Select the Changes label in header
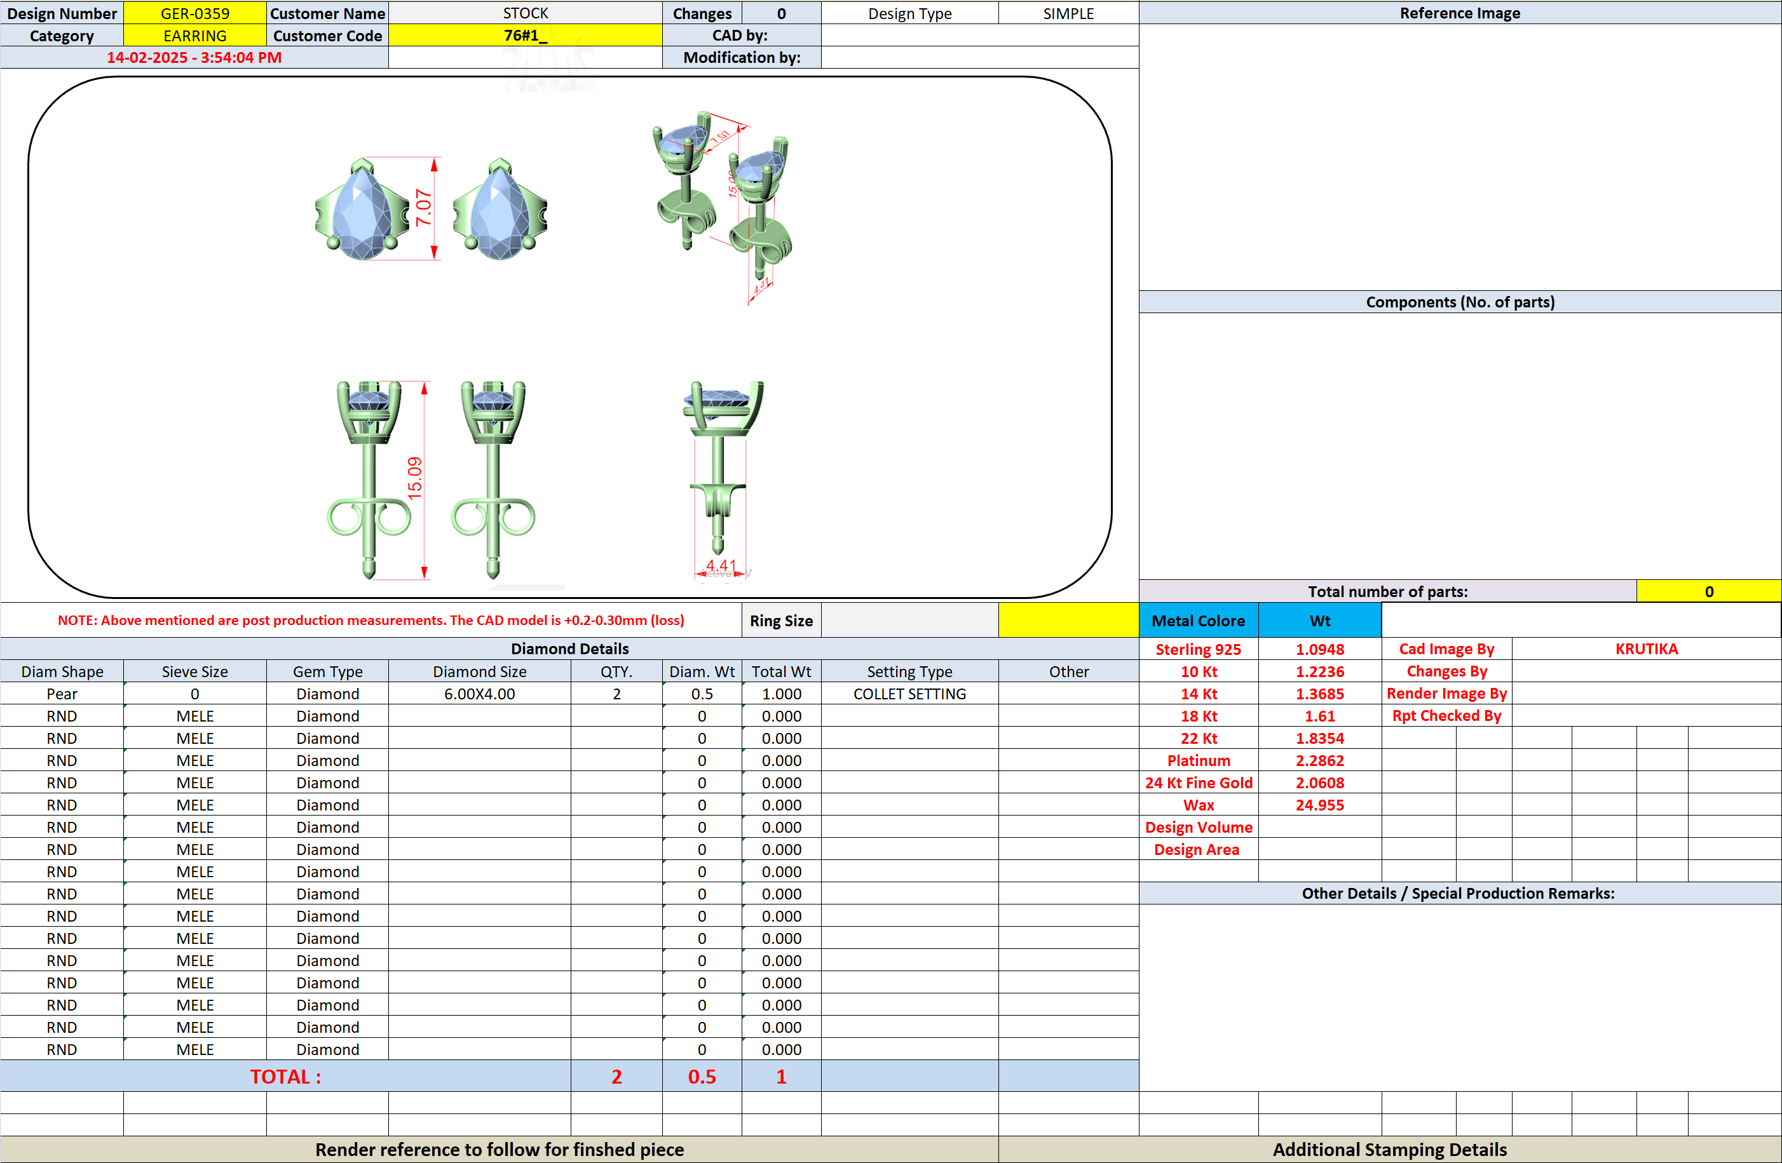Screen dimensions: 1782x1163 pyautogui.click(x=702, y=13)
